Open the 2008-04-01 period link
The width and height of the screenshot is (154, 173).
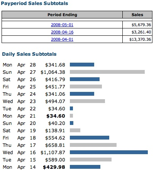coord(62,39)
